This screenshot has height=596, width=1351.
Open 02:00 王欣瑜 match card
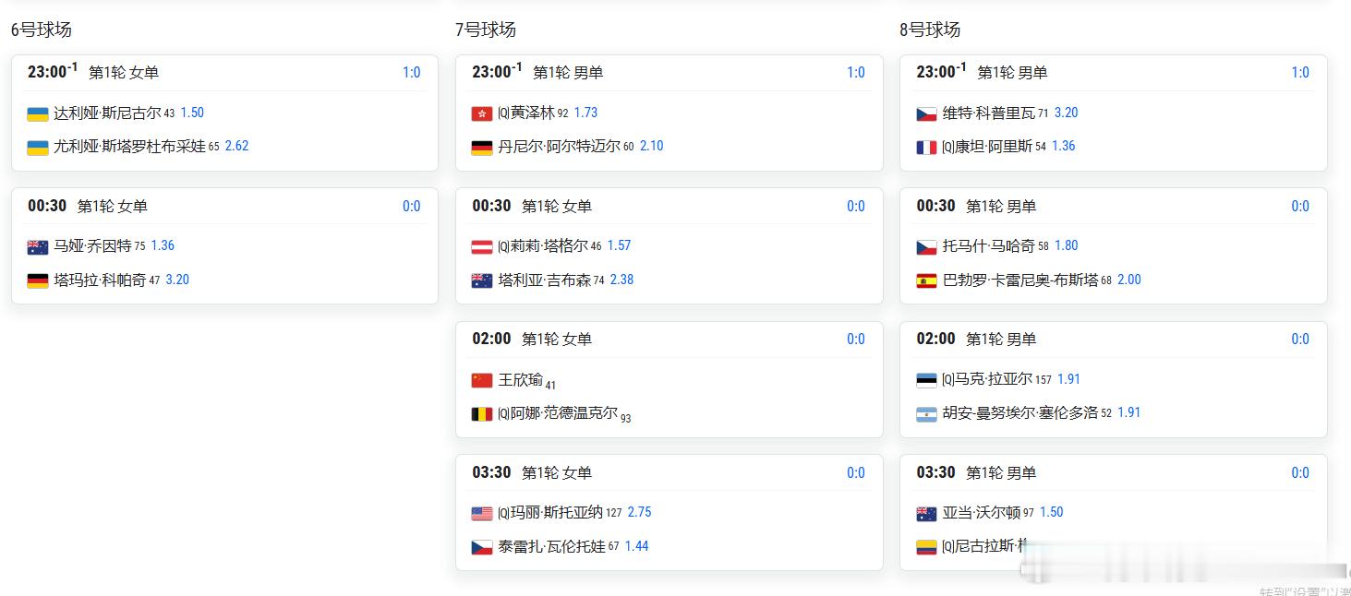coord(669,379)
